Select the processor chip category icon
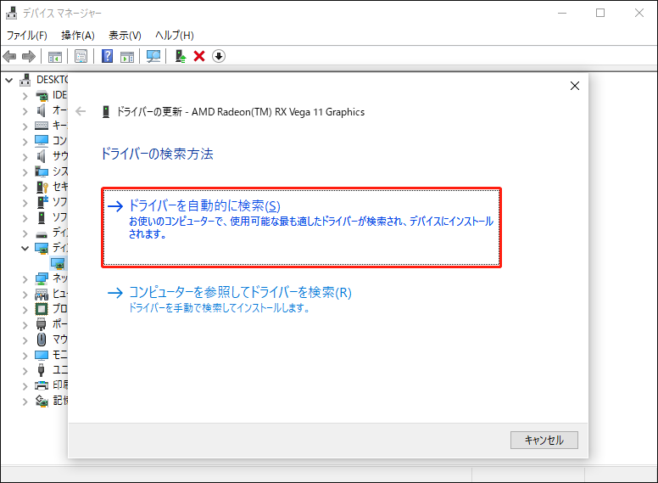This screenshot has height=483, width=658. coord(42,309)
